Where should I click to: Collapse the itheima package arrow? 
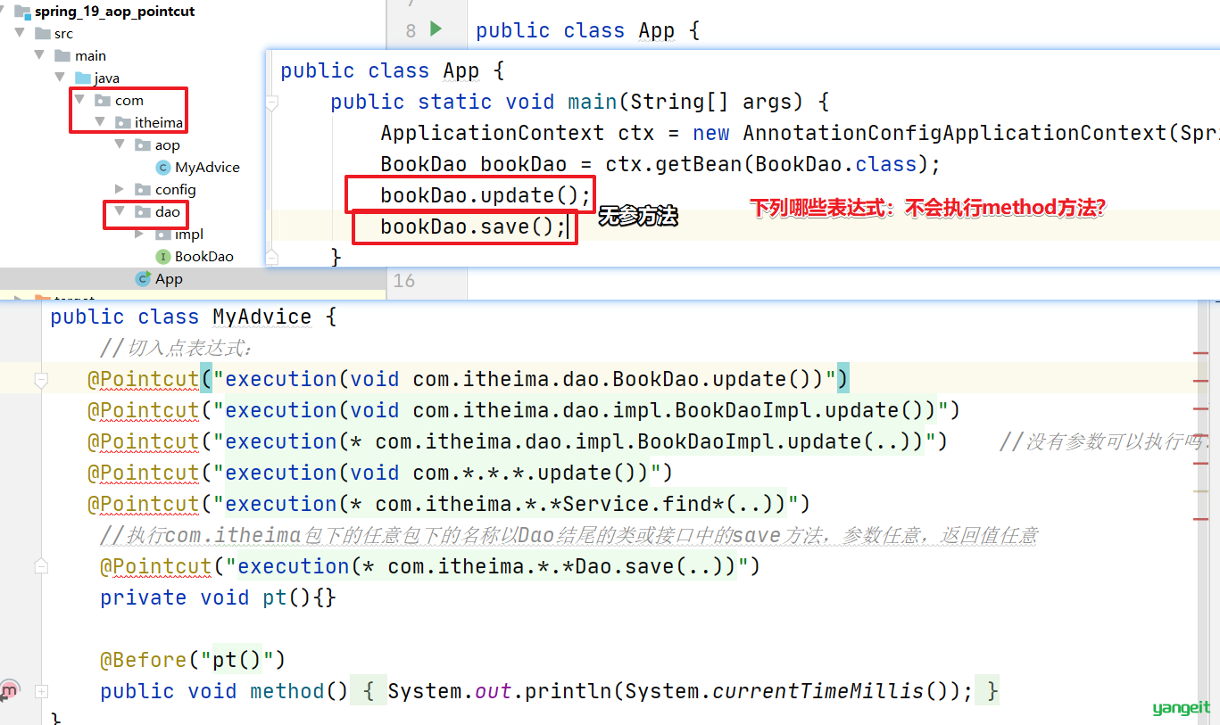100,122
